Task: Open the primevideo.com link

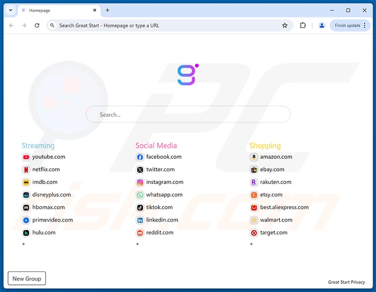Action: tap(52, 220)
